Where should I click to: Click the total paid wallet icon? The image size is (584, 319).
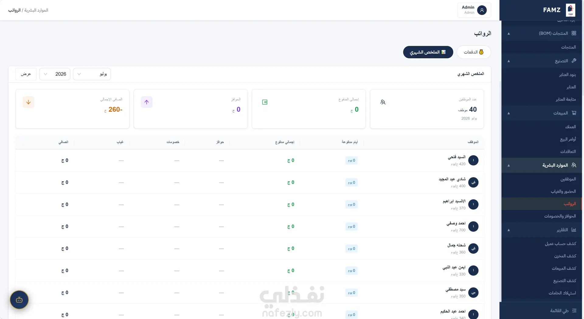[265, 102]
